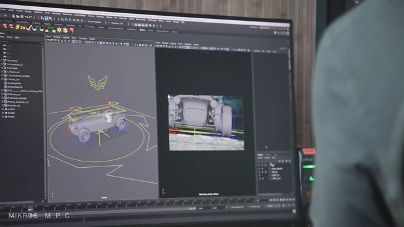The image size is (404, 227).
Task: Select the yellow wing-shaped control curve
Action: pos(98,83)
